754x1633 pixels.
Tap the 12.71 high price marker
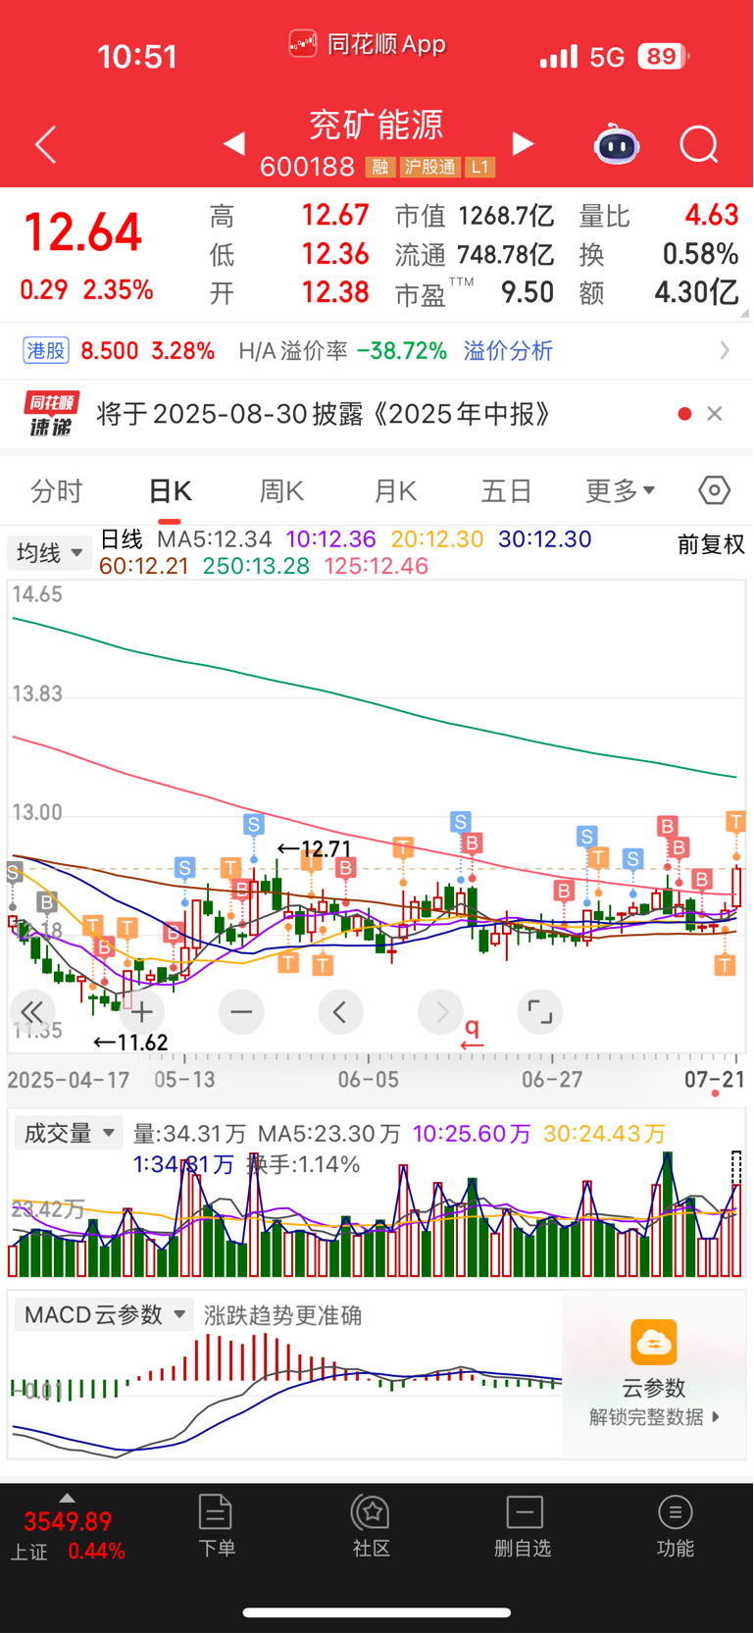click(x=314, y=848)
